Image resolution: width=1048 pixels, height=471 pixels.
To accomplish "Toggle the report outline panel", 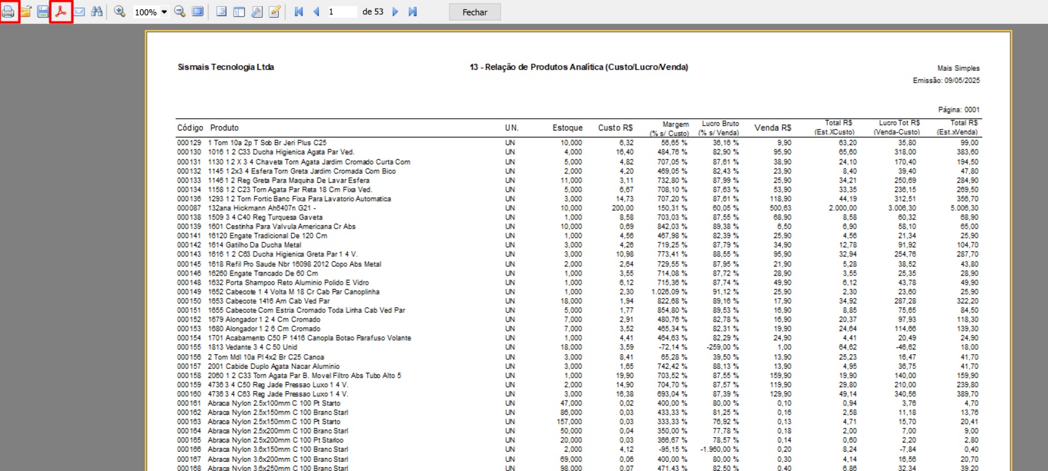I will pos(221,12).
